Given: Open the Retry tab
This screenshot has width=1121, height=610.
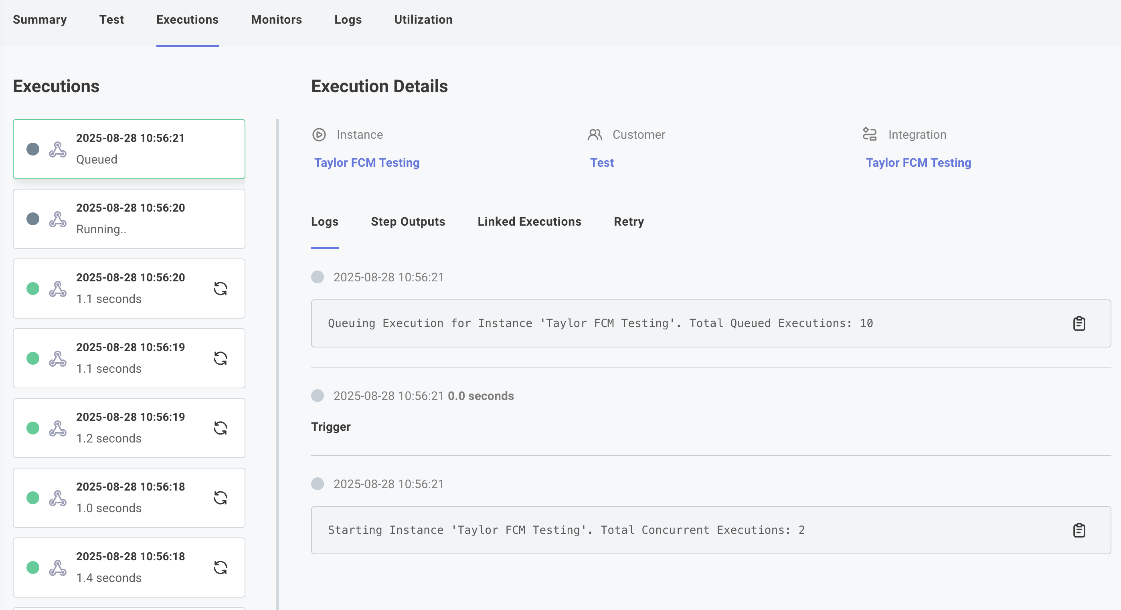Looking at the screenshot, I should click(628, 222).
